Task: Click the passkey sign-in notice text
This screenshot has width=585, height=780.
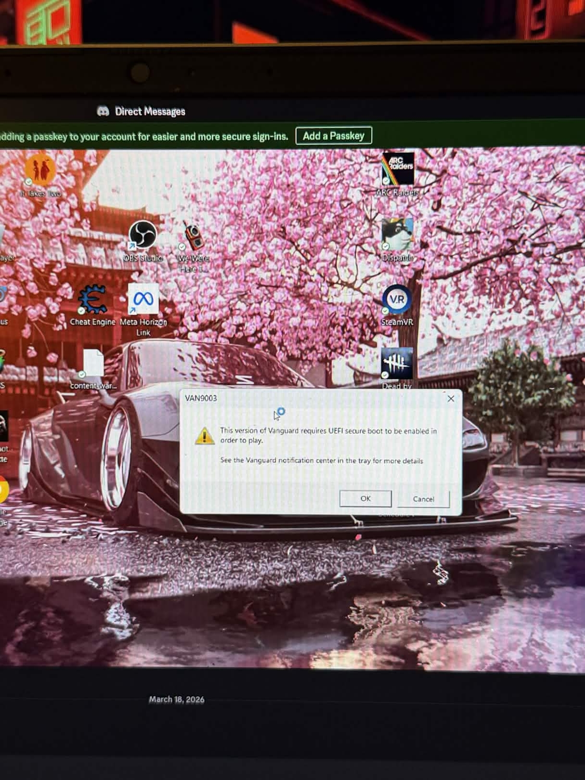Action: [x=144, y=137]
